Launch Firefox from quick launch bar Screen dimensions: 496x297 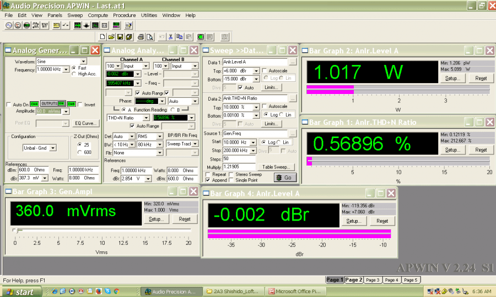[x=99, y=291]
